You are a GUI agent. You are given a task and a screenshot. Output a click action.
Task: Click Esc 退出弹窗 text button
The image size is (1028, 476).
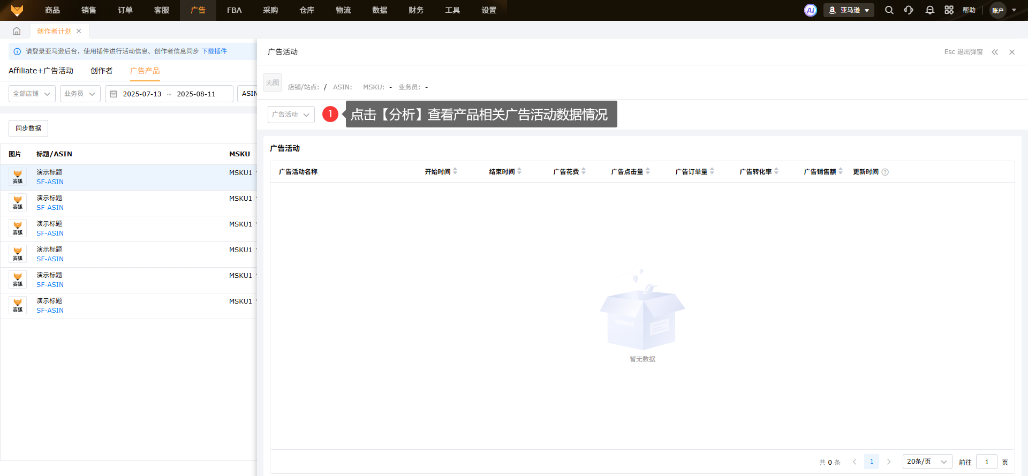tap(964, 52)
